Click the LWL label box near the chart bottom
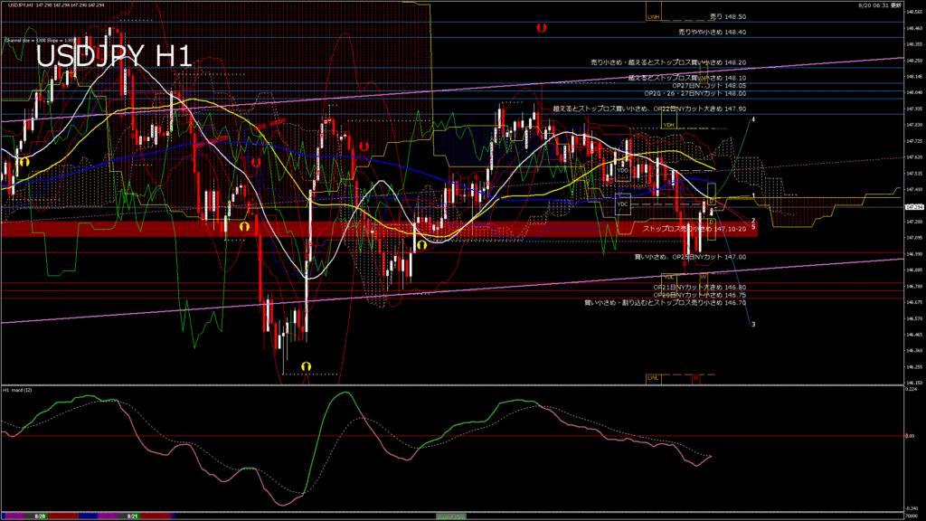The width and height of the screenshot is (926, 521). 653,376
